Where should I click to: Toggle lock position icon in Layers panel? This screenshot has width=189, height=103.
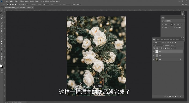[161, 48]
